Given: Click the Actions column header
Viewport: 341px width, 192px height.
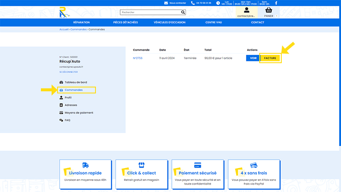Looking at the screenshot, I should point(252,50).
